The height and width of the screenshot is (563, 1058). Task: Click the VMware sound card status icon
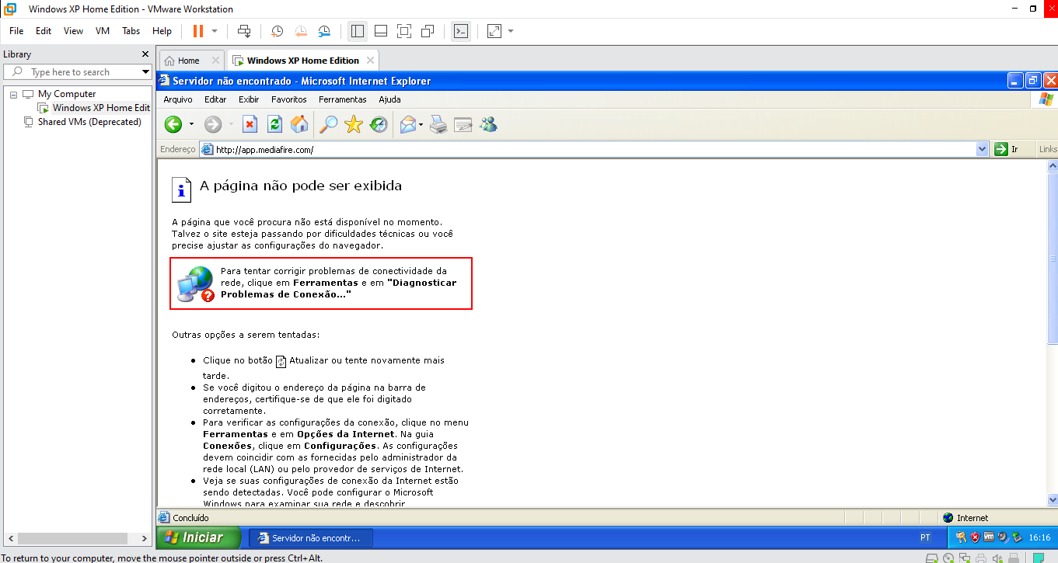click(997, 558)
